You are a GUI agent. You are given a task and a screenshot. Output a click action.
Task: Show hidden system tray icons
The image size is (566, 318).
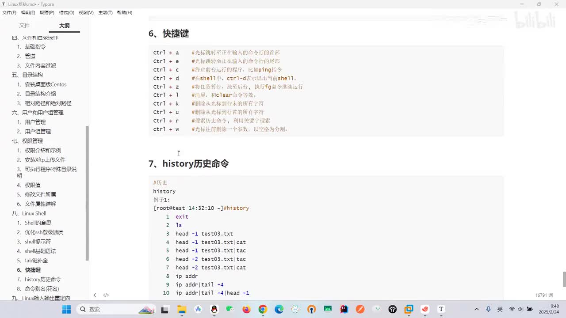click(x=476, y=309)
